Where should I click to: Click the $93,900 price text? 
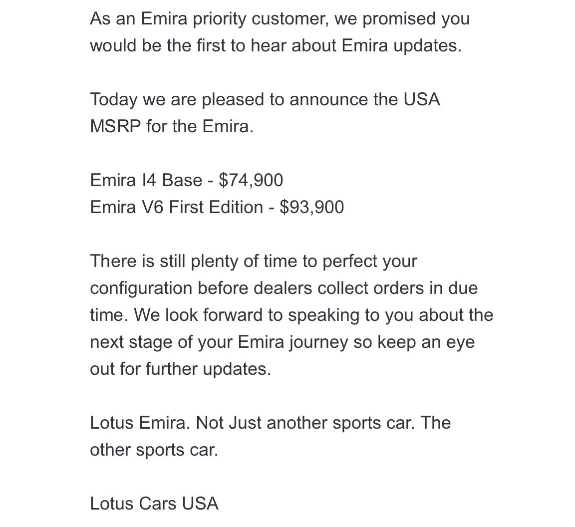311,207
